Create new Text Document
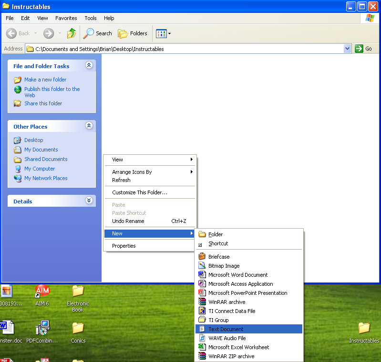The height and width of the screenshot is (362, 381). point(249,329)
